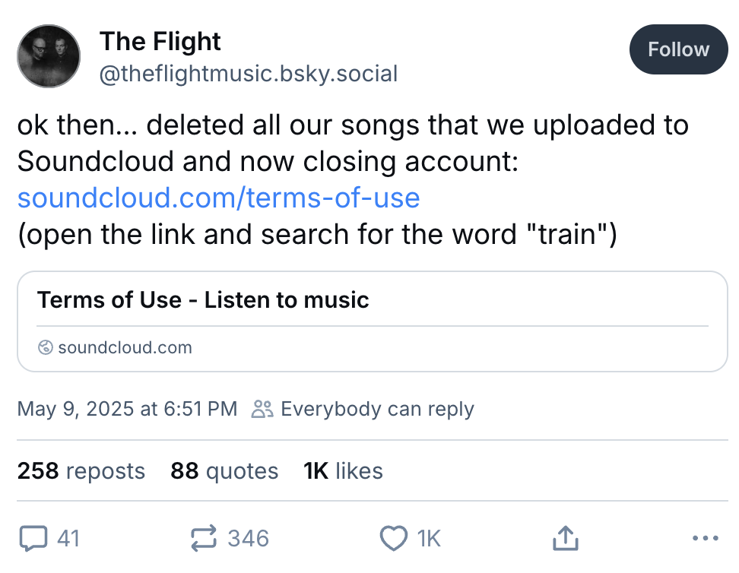Click the globe icon beside soundcloud.com
The height and width of the screenshot is (573, 739).
point(45,348)
